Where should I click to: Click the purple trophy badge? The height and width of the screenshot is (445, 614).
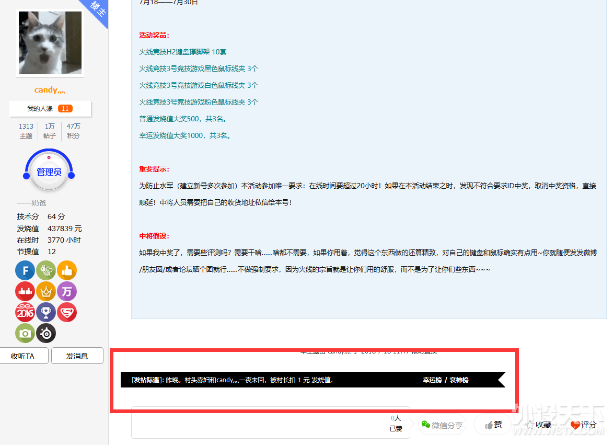coord(46,312)
